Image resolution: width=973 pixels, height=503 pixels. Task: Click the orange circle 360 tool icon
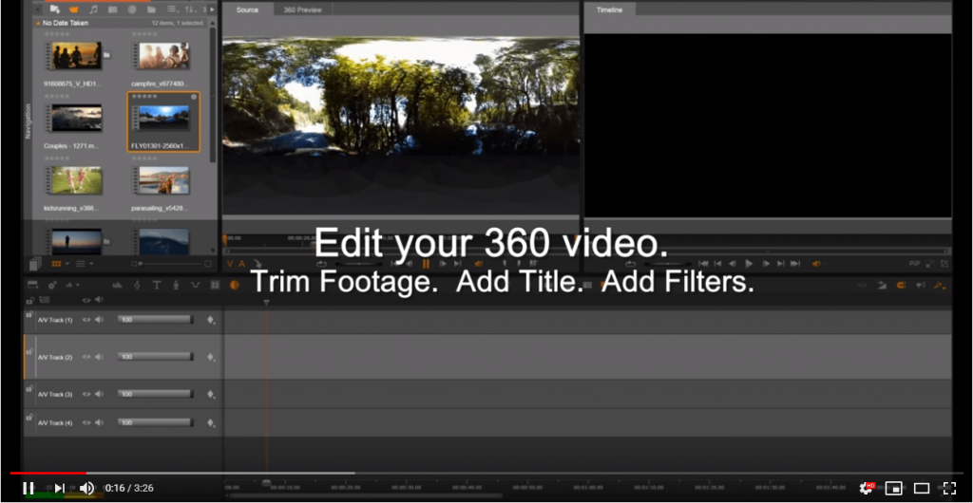click(x=235, y=285)
